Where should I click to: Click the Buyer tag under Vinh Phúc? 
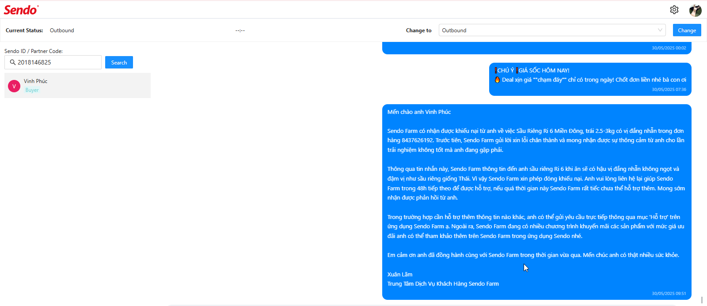(32, 90)
